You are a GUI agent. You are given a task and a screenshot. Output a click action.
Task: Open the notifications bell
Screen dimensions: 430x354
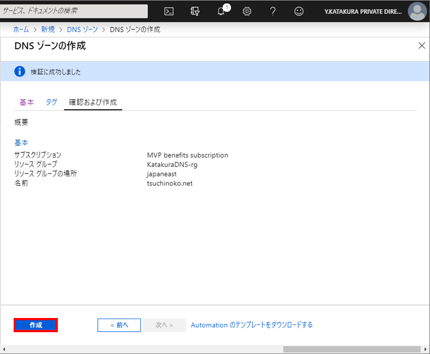pos(221,11)
